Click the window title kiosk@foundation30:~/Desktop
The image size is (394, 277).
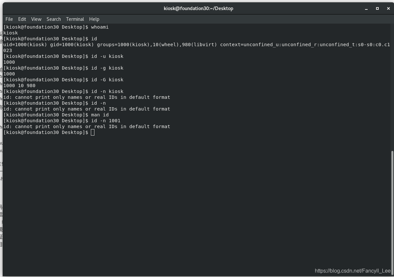198,8
